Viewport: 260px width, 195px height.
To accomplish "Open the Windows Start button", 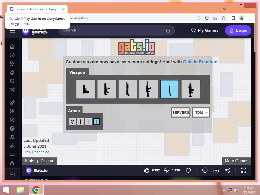I will tap(6, 190).
